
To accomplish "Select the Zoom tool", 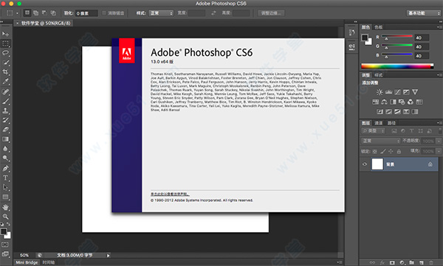I will 5,217.
